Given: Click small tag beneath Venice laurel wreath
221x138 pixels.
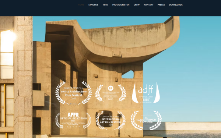Looking at the screenshot, I should coord(74,104).
